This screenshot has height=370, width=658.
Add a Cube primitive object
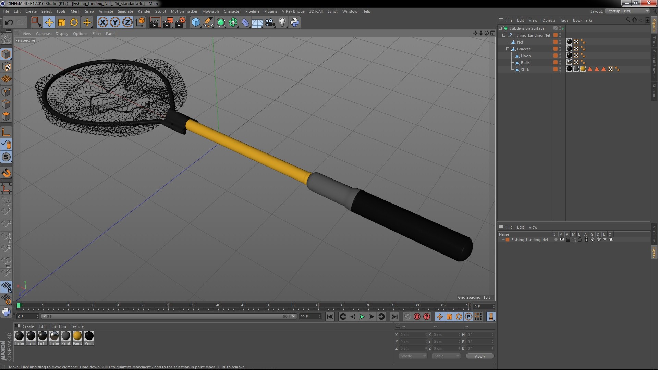pyautogui.click(x=196, y=23)
